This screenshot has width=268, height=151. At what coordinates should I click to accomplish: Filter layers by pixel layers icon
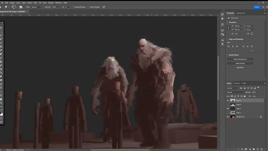tap(241, 88)
